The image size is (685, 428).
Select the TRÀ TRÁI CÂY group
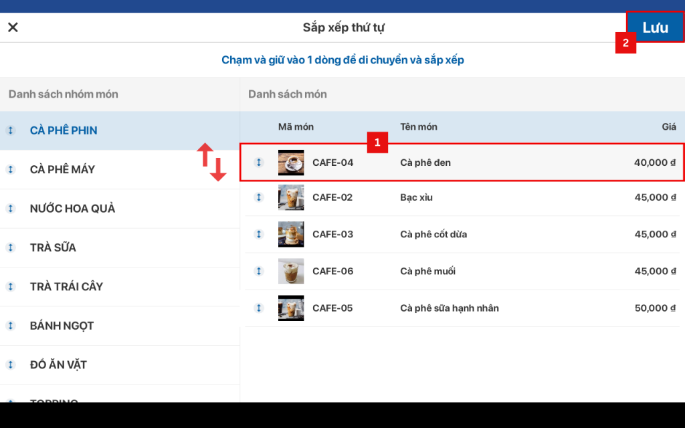pos(66,287)
